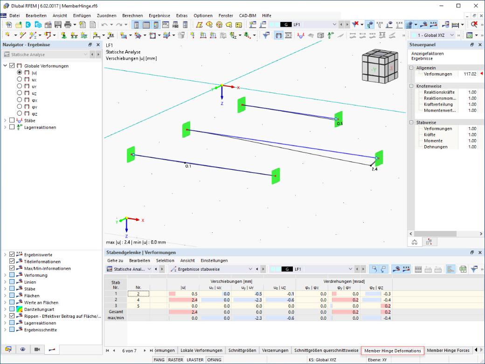
Task: Select the previous load case arrow in the top toolbar
Action: (x=341, y=24)
